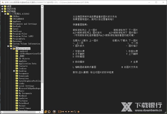Click the star rating icon
The height and width of the screenshot is (114, 167).
coord(78,111)
